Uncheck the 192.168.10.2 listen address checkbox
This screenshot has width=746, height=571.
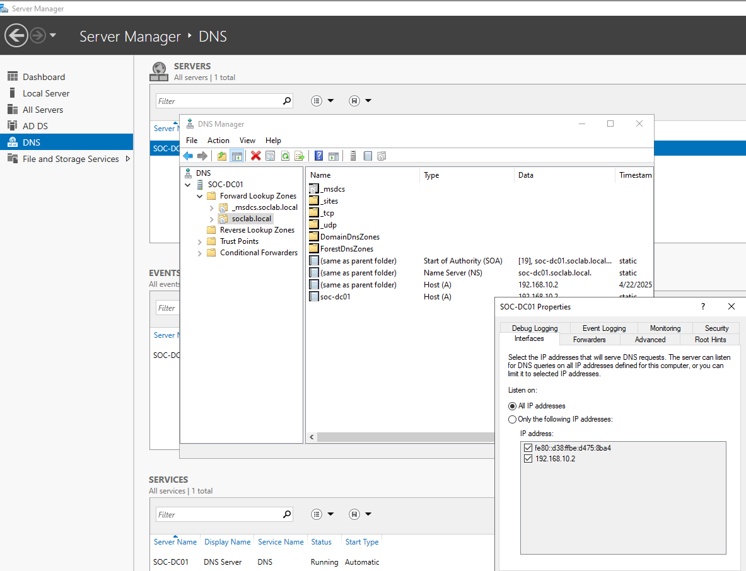click(528, 459)
